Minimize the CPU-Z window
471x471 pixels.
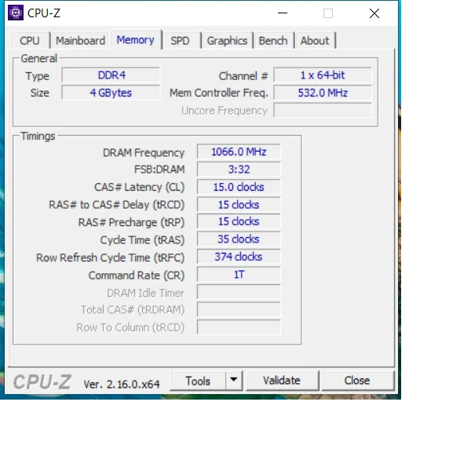(283, 13)
